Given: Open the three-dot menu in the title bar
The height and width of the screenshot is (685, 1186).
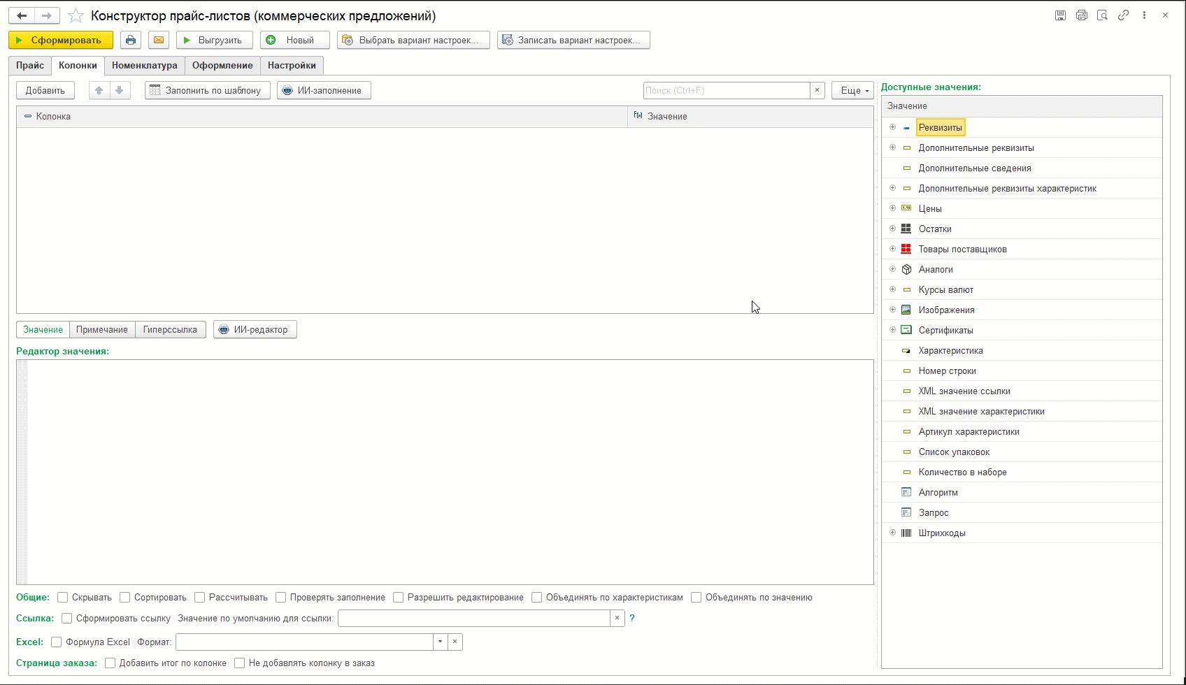Looking at the screenshot, I should [x=1144, y=15].
